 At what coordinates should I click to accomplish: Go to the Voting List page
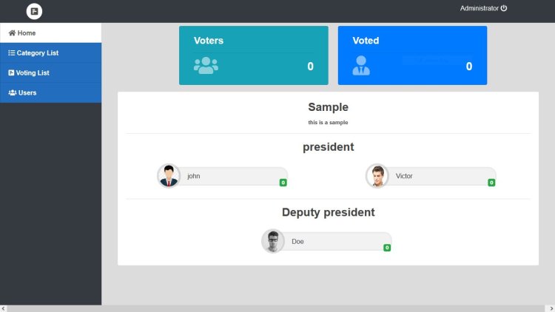(33, 73)
